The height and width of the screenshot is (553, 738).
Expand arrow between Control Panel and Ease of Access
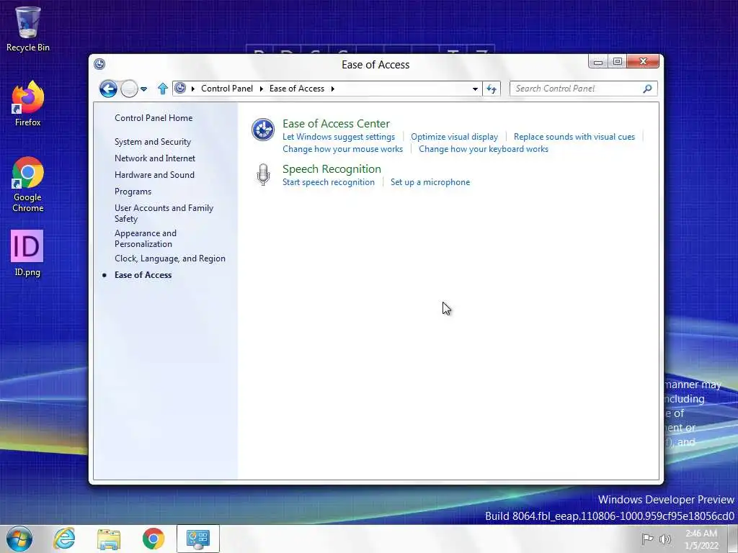pyautogui.click(x=261, y=89)
